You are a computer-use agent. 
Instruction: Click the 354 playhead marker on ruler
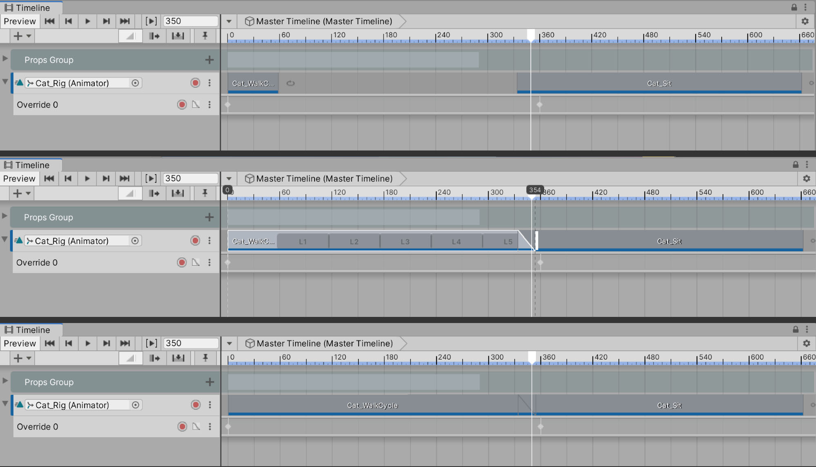pos(534,190)
